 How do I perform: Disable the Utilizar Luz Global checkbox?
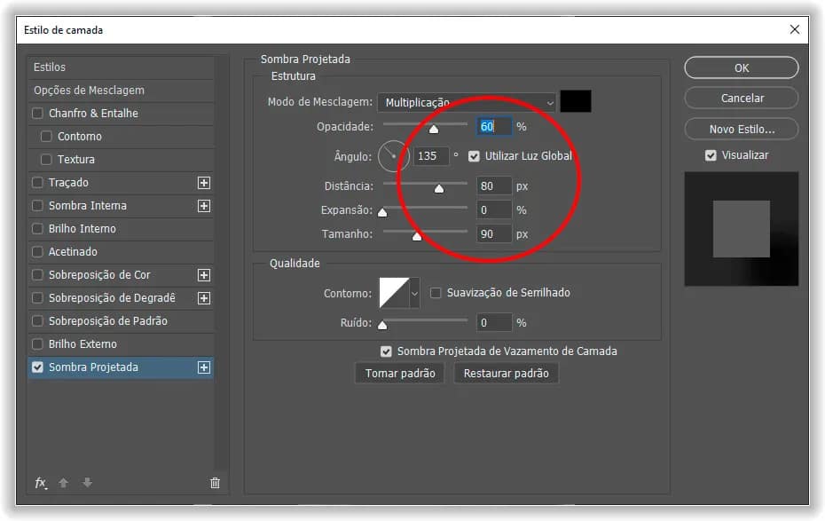[x=475, y=155]
